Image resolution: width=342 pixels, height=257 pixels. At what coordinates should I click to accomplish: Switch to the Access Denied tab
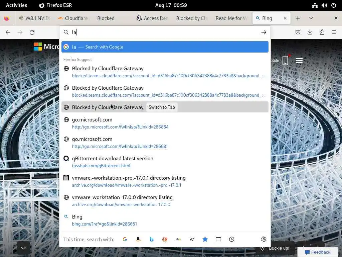point(152,18)
